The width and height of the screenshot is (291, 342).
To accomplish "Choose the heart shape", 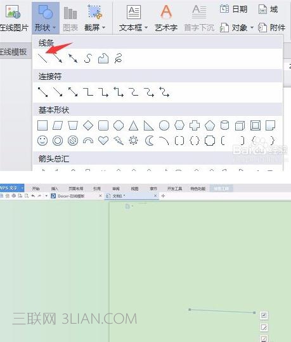I will [x=103, y=141].
